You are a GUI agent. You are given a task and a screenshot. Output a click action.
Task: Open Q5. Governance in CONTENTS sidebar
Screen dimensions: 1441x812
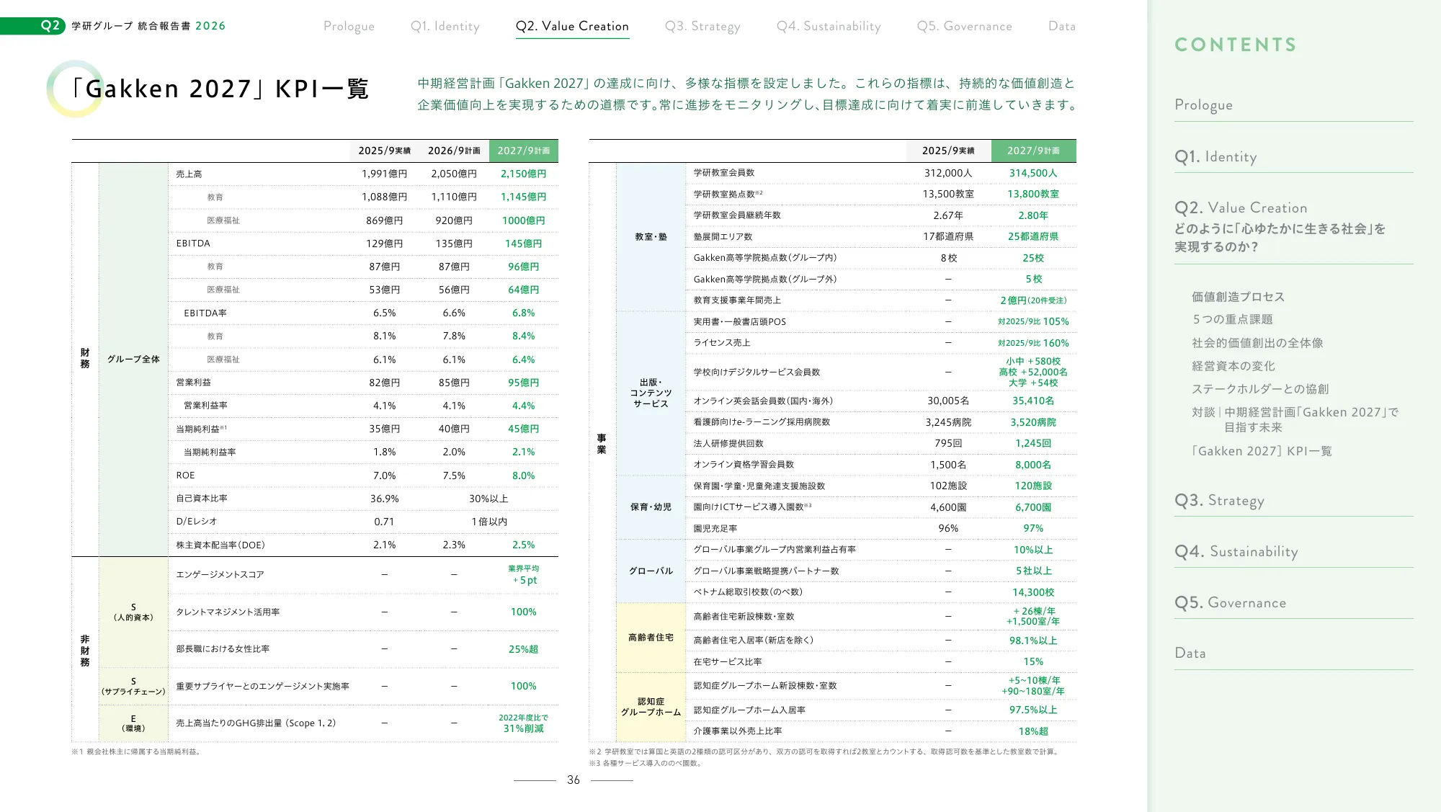pos(1230,602)
